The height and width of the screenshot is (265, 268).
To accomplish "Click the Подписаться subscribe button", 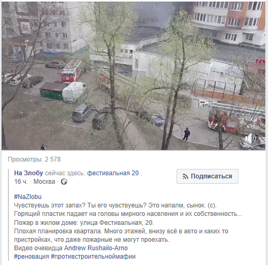I will coord(207,176).
